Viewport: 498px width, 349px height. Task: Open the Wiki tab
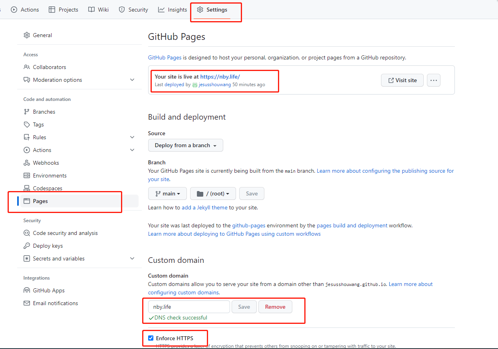point(98,10)
